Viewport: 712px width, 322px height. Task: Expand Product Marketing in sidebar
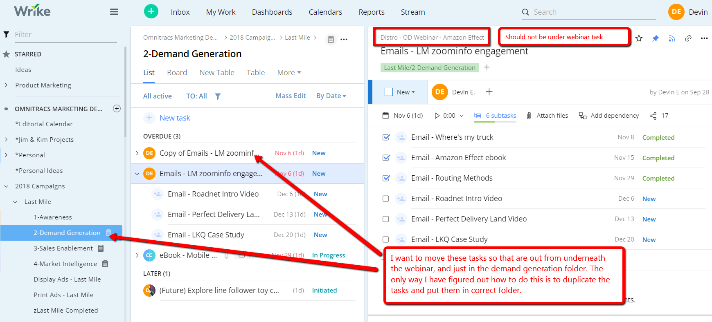pyautogui.click(x=6, y=85)
